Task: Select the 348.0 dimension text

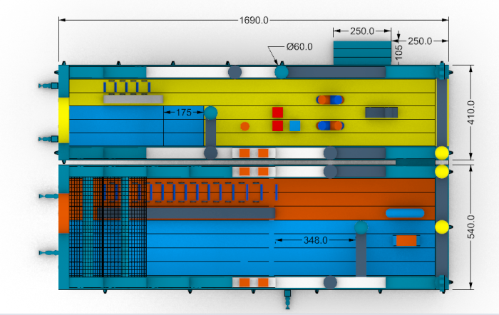Action: pyautogui.click(x=314, y=241)
